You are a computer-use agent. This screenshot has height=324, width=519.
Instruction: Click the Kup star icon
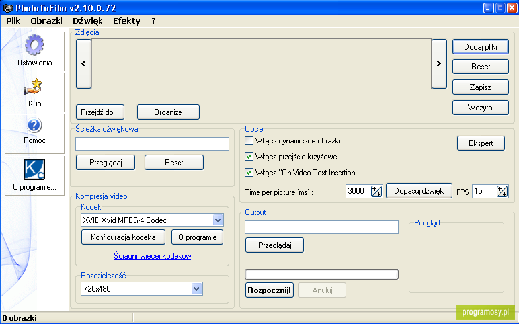click(34, 87)
